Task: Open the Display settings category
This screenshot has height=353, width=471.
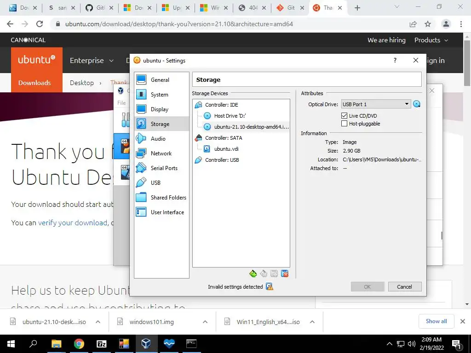Action: tap(161, 109)
